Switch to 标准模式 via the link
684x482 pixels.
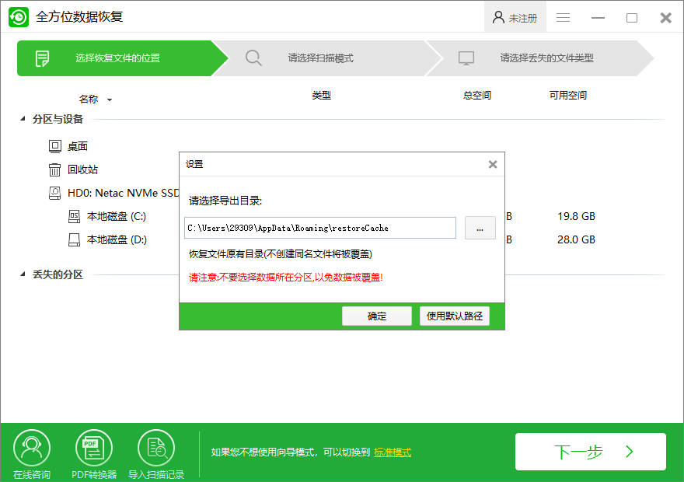393,452
